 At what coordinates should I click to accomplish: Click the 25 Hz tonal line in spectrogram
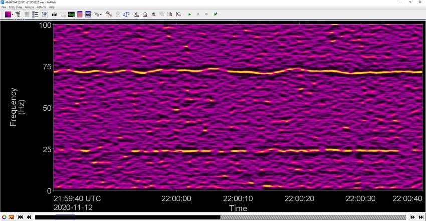238,151
